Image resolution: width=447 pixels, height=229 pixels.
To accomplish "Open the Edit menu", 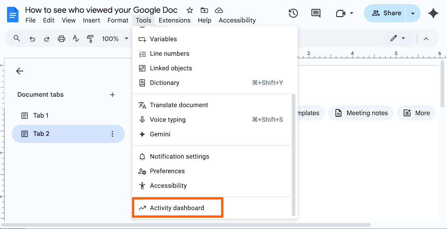I will (x=49, y=20).
